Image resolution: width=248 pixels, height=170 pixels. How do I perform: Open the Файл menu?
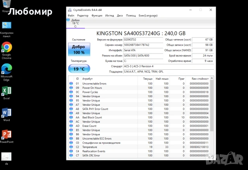(x=71, y=15)
